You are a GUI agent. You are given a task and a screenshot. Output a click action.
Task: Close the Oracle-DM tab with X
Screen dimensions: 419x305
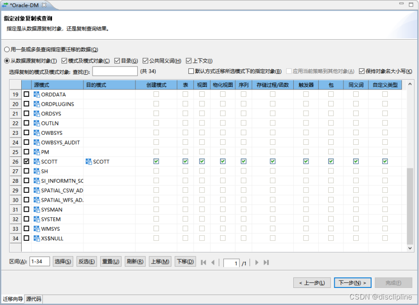click(44, 5)
